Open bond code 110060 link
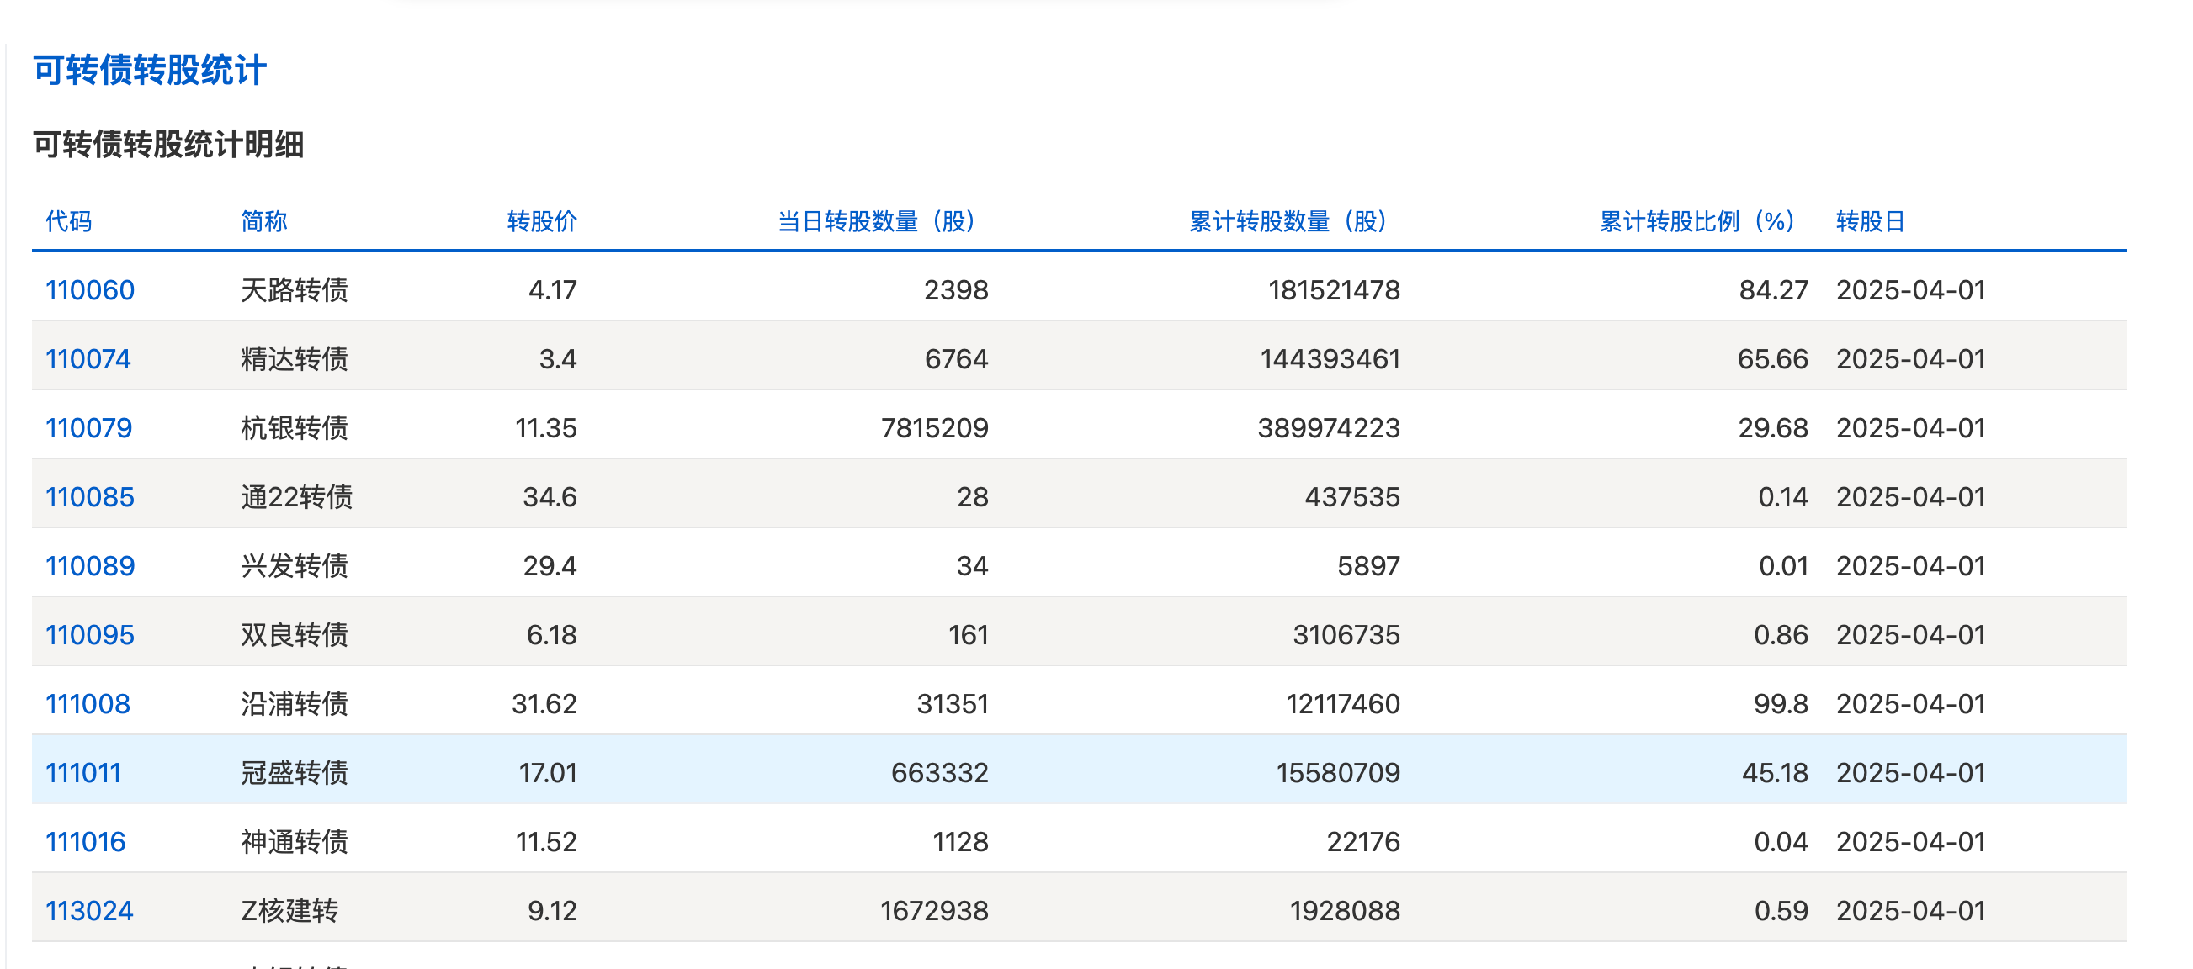 pos(89,290)
